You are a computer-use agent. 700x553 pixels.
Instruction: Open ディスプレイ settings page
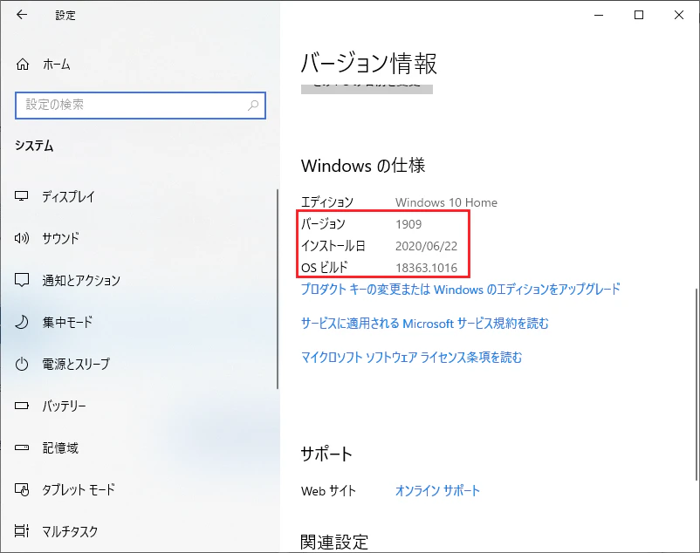tap(68, 196)
